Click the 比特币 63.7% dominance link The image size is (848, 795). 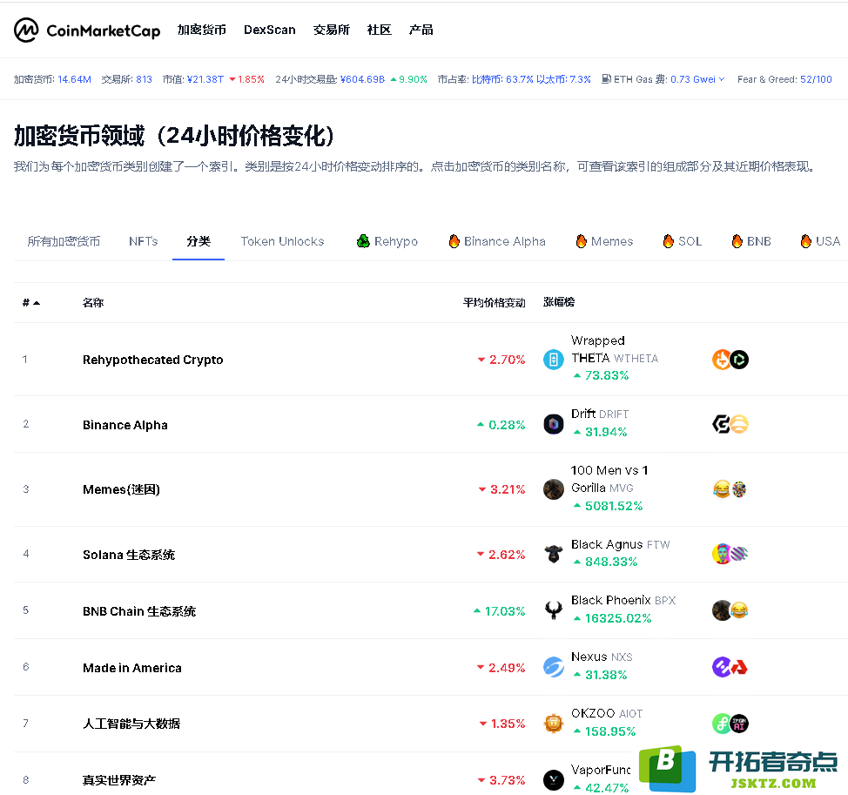[x=502, y=79]
